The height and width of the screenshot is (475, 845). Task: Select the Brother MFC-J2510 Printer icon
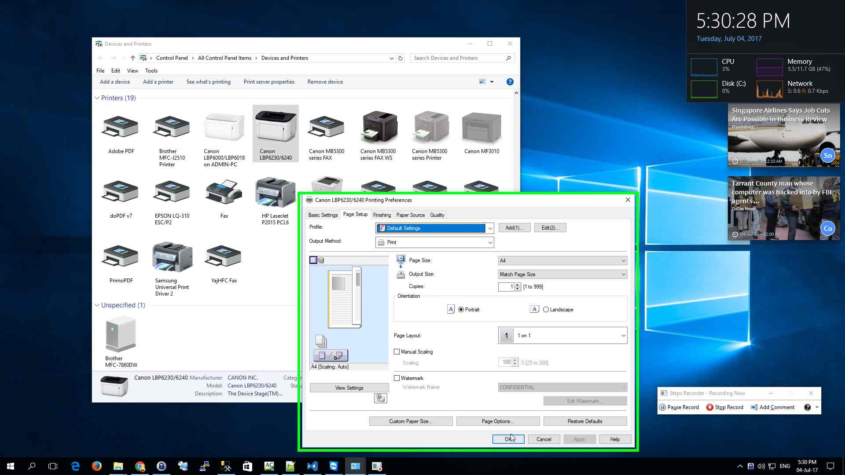pos(172,128)
